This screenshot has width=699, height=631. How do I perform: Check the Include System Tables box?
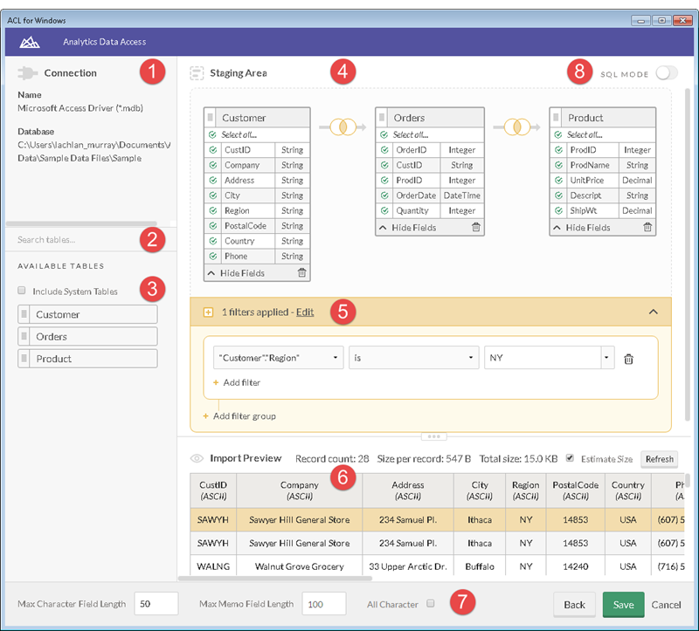[21, 291]
